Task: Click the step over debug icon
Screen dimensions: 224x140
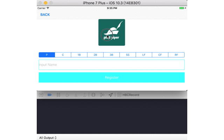Action: point(67,94)
